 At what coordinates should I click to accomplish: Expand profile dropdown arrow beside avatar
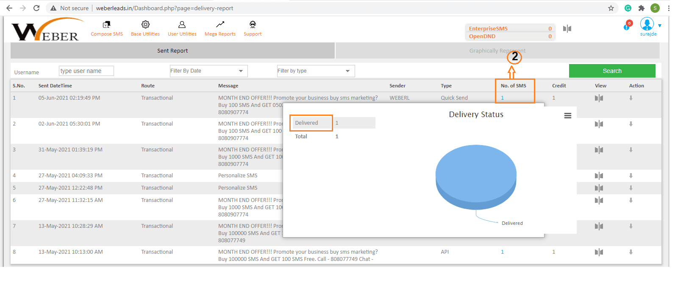coord(660,26)
